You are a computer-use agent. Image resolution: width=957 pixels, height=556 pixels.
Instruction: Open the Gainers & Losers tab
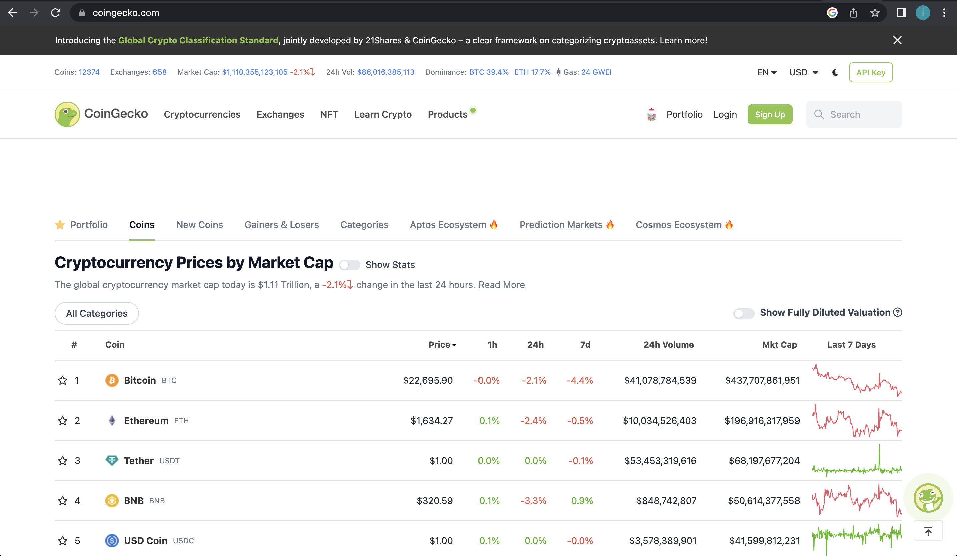point(282,225)
